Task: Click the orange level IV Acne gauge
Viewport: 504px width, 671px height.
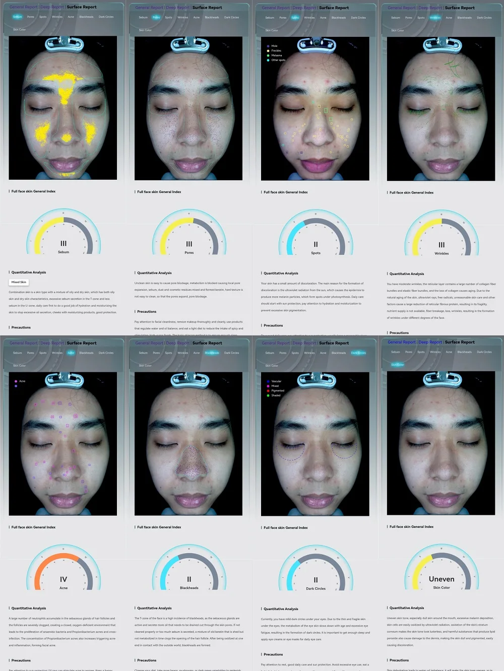Action: click(64, 572)
